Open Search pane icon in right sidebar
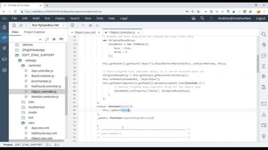The image size is (268, 150). (264, 34)
